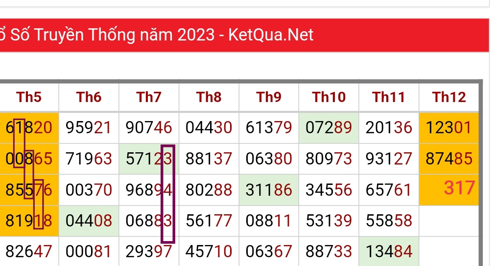Viewport: 494px width, 266px height.
Task: Select number 87485 in orange cell
Action: [449, 159]
